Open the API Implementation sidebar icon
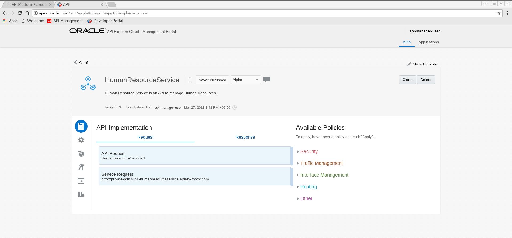The width and height of the screenshot is (512, 238). [x=81, y=126]
